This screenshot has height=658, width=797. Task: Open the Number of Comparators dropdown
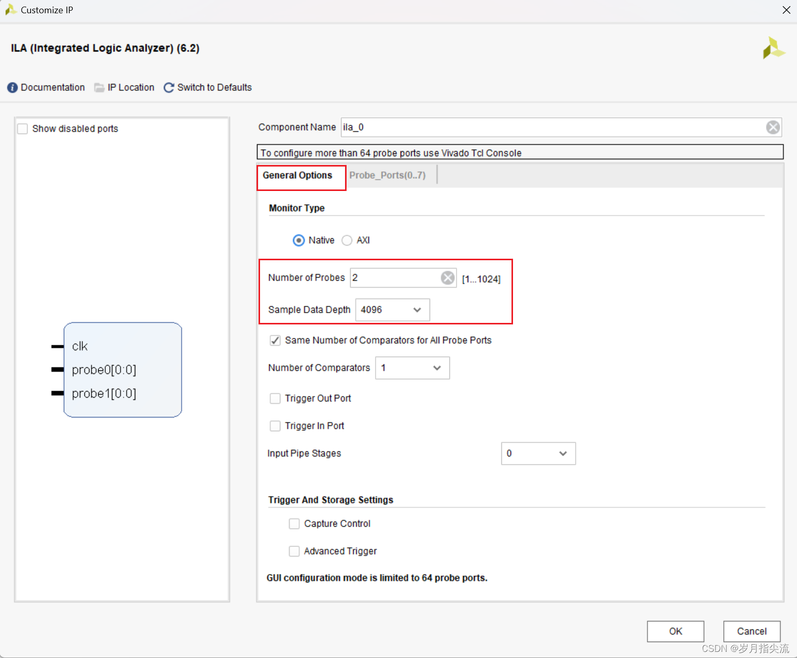(412, 368)
